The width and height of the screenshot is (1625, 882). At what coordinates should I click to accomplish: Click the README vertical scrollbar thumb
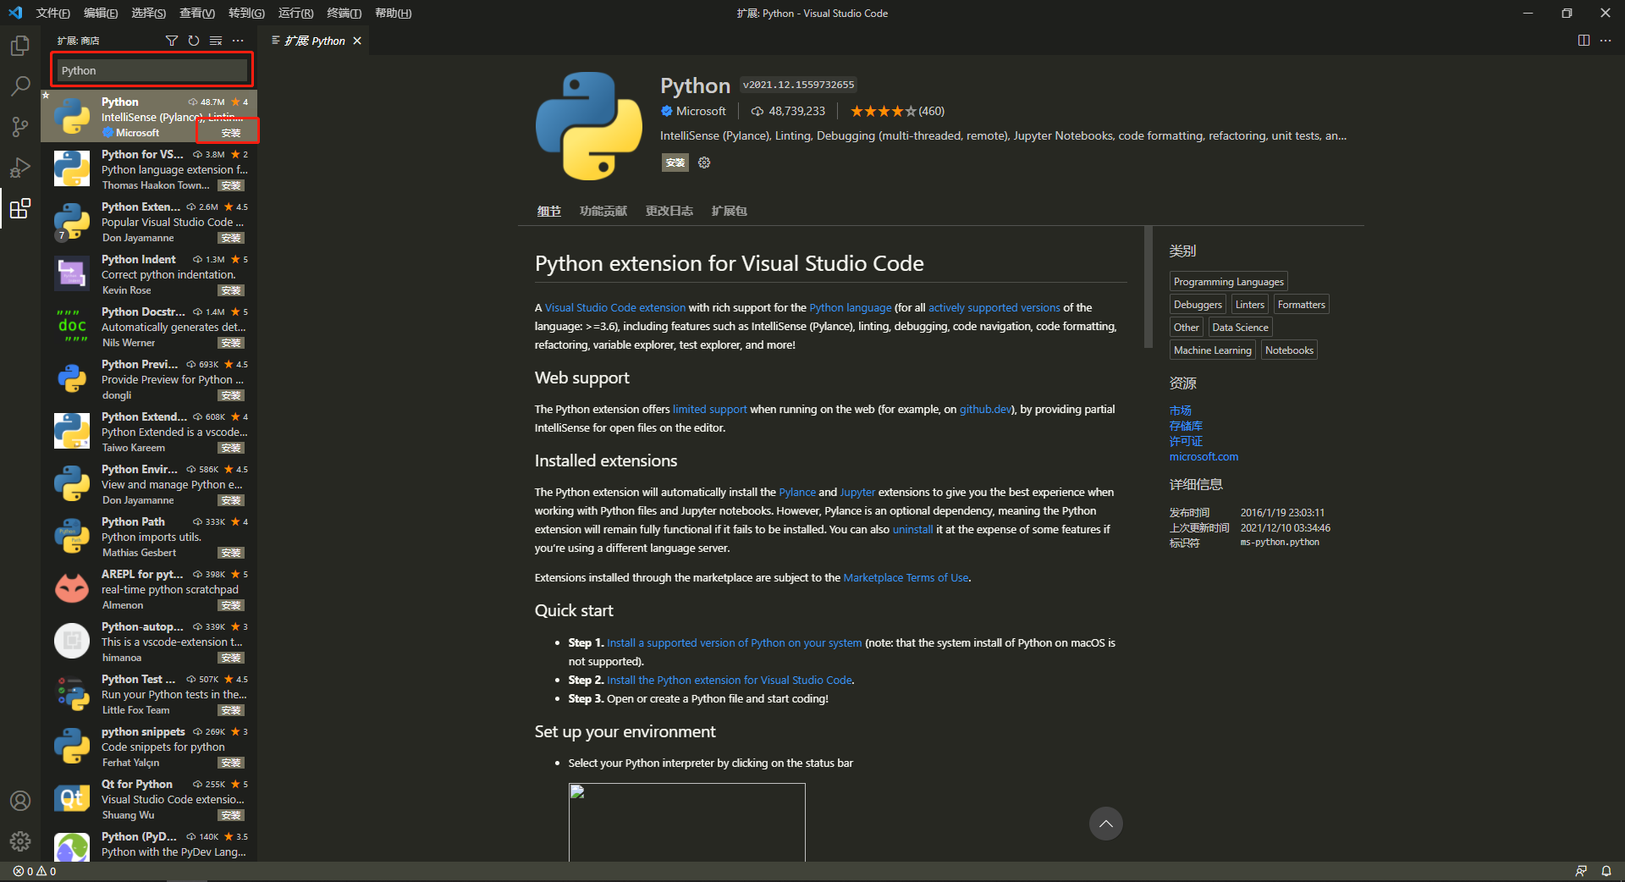[x=1149, y=287]
